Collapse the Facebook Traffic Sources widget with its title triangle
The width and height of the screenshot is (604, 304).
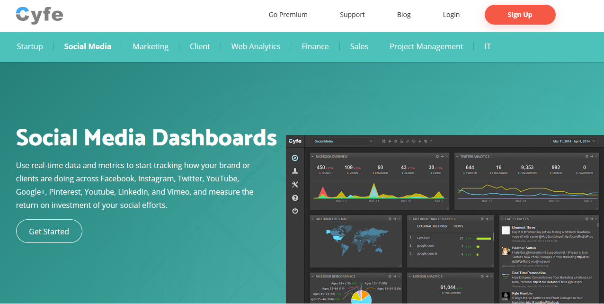pos(409,219)
